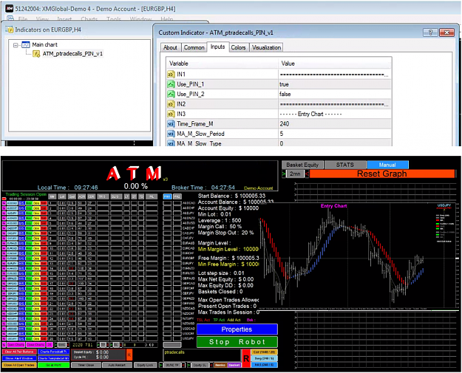Click the Variable column header
Image resolution: width=462 pixels, height=373 pixels.
tap(222, 64)
